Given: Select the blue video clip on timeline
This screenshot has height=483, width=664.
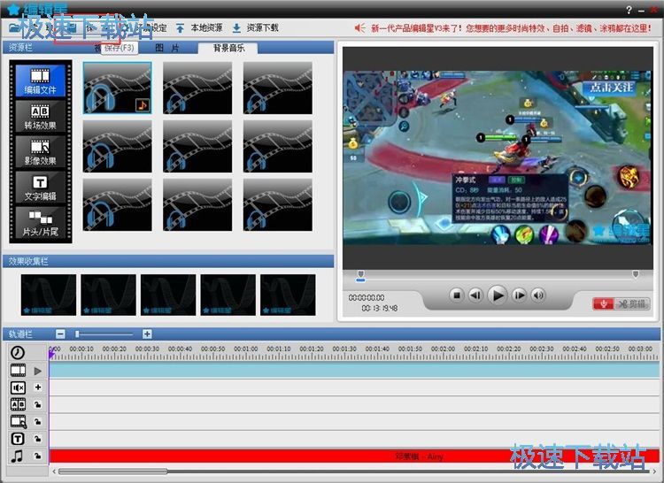Looking at the screenshot, I should coord(354,371).
